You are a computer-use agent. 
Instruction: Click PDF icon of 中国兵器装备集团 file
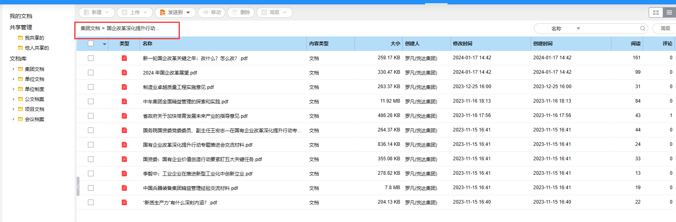click(124, 188)
